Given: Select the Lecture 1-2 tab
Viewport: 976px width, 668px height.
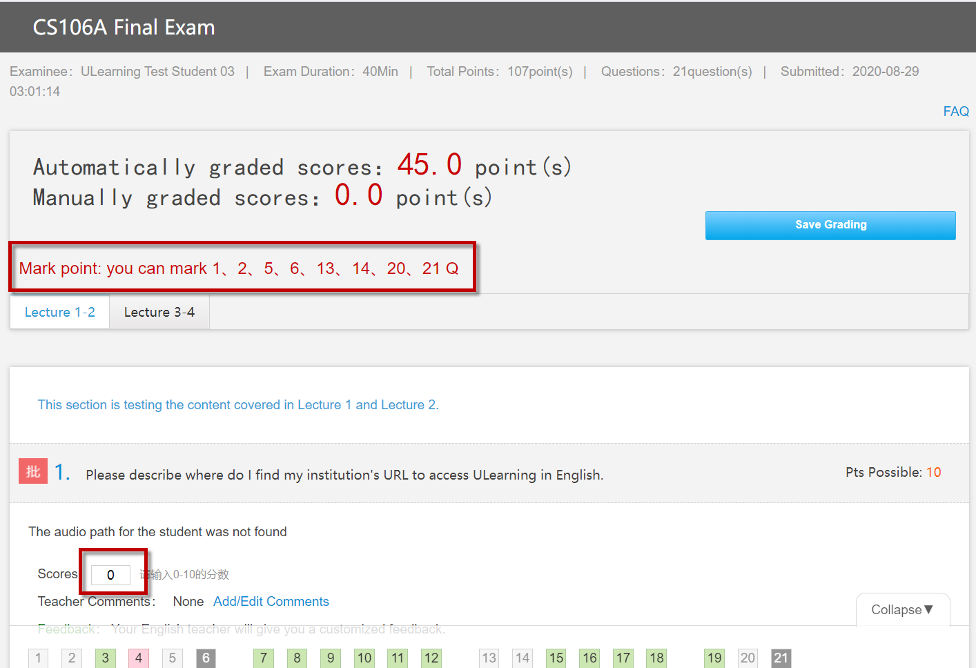Looking at the screenshot, I should [x=60, y=312].
